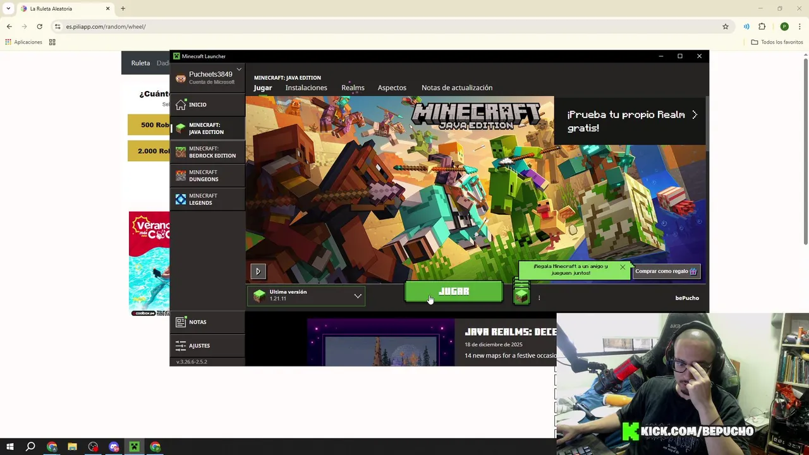Open Chrome tab search dropdown

[x=8, y=9]
